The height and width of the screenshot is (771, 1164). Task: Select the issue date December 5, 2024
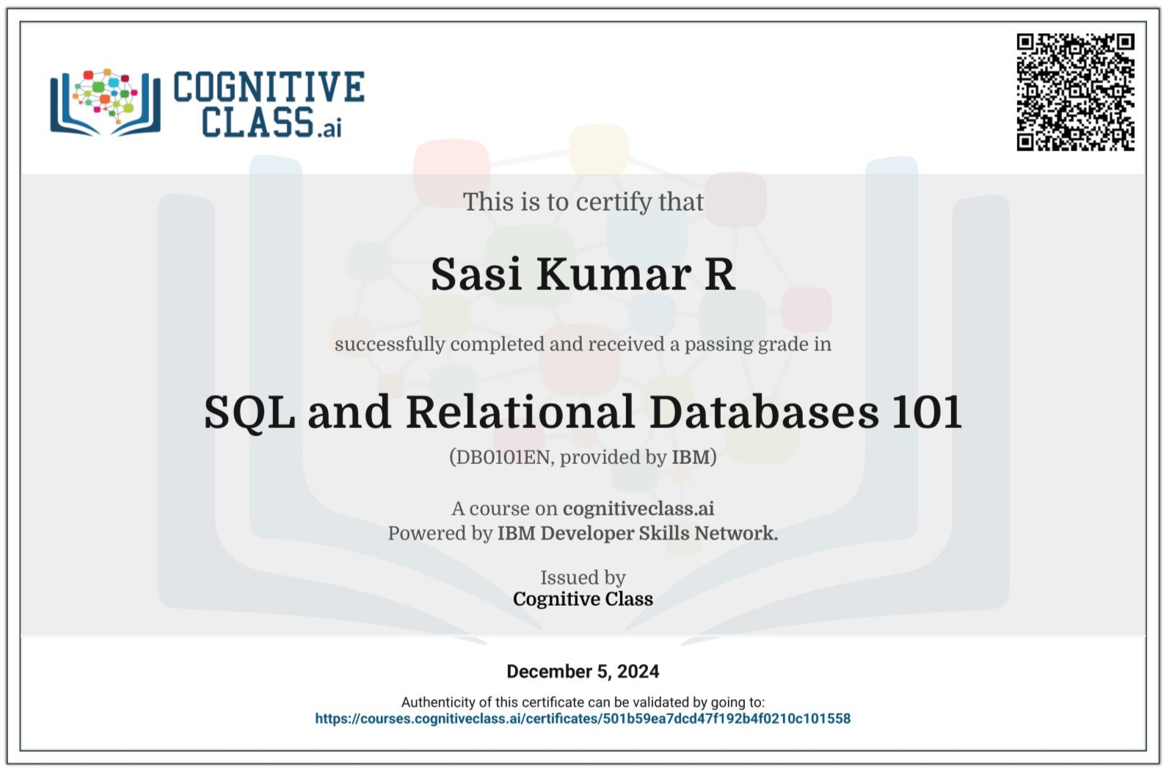tap(583, 671)
